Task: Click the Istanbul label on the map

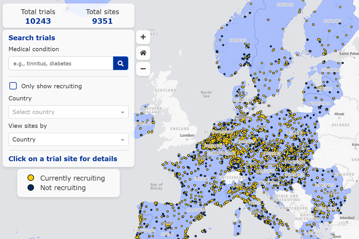Action: pos(347,218)
